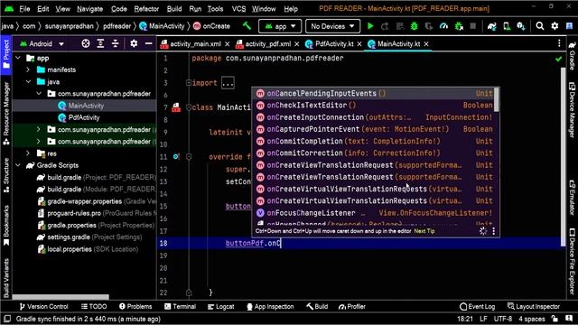This screenshot has height=325, width=578.
Task: Run the app with green play button
Action: point(370,26)
